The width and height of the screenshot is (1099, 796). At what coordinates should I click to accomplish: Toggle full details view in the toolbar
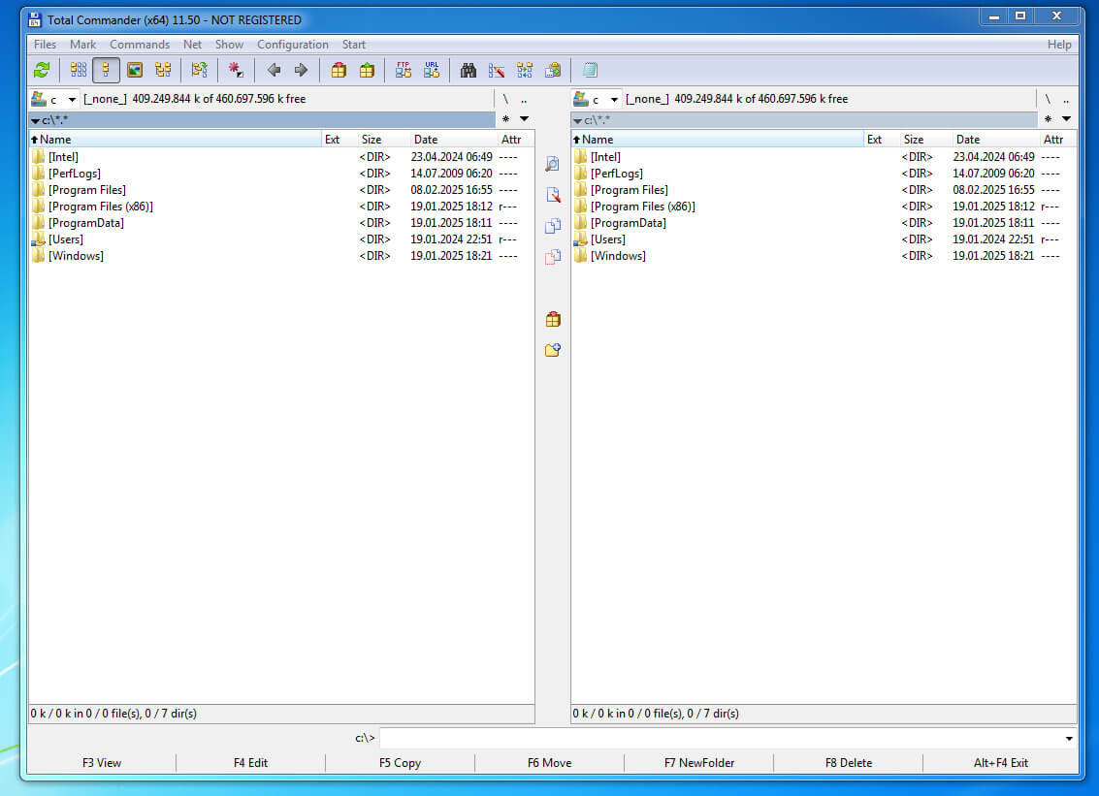pyautogui.click(x=106, y=70)
